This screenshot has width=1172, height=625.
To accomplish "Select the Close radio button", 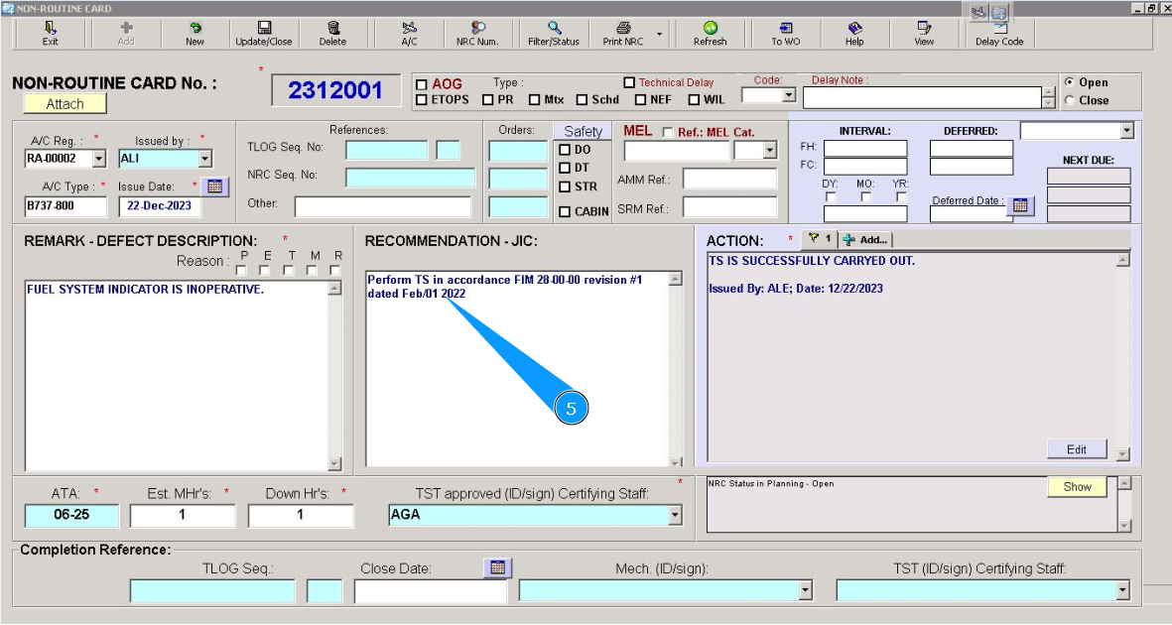I will coord(1070,100).
